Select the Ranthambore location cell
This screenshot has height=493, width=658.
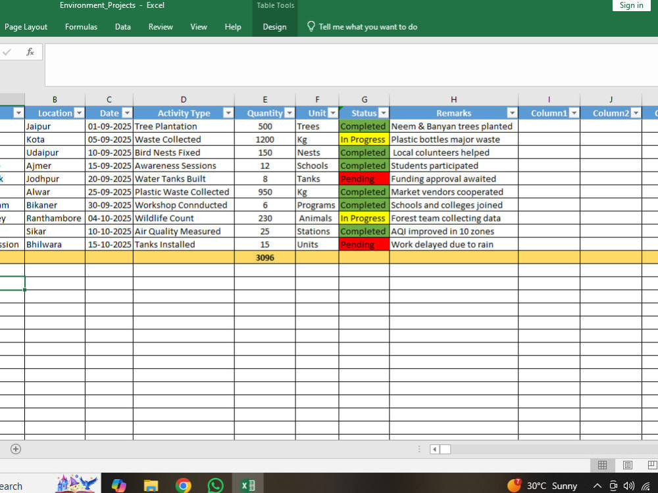pyautogui.click(x=55, y=218)
